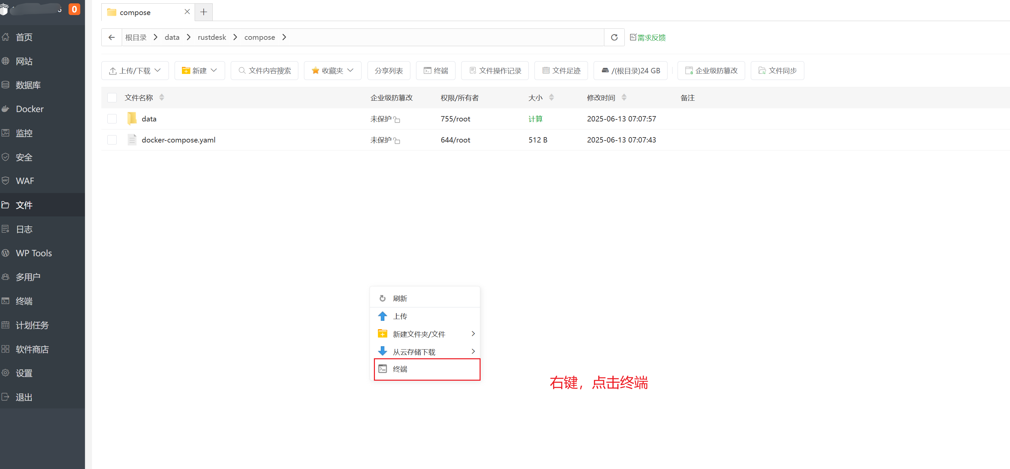Check the data folder checkbox
This screenshot has width=1010, height=469.
tap(112, 119)
